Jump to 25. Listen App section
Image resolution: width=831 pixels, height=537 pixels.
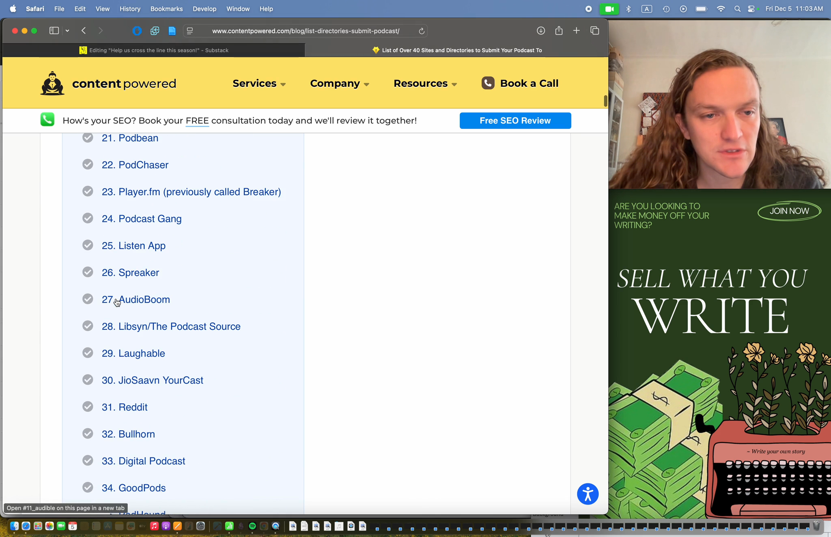coord(133,246)
